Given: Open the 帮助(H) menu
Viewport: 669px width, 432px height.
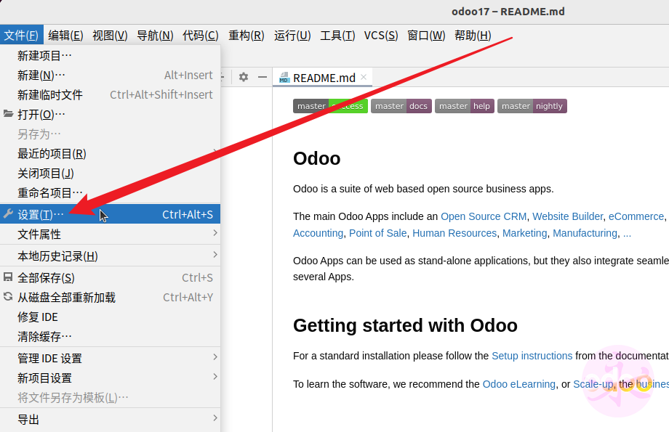Looking at the screenshot, I should coord(473,36).
